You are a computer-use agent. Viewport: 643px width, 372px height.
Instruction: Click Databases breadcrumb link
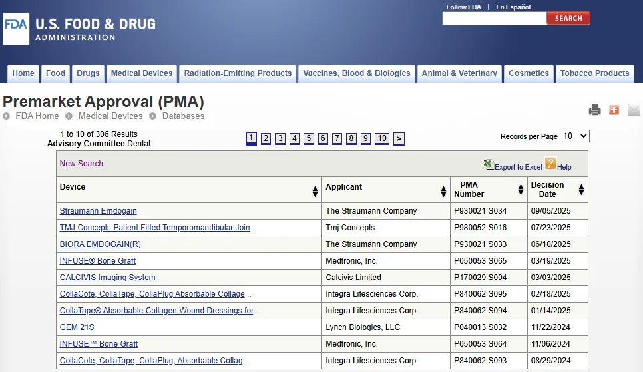click(183, 116)
